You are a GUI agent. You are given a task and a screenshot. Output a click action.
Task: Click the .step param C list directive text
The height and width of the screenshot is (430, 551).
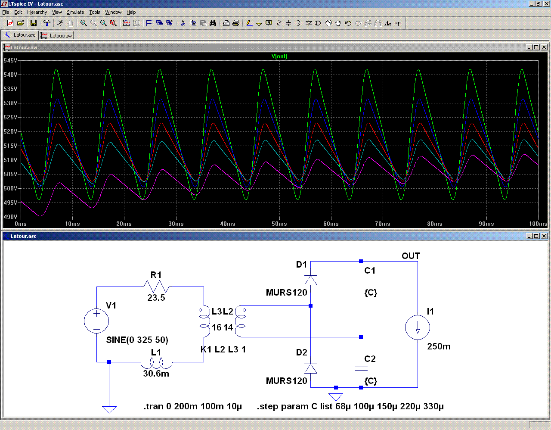click(350, 406)
